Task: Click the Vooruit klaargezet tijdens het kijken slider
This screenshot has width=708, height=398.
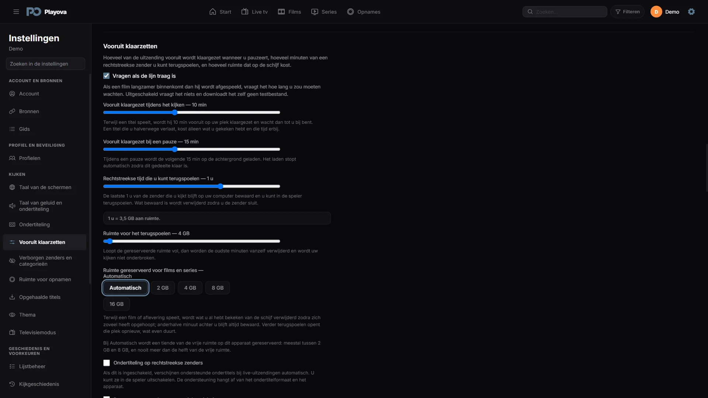Action: pyautogui.click(x=192, y=112)
